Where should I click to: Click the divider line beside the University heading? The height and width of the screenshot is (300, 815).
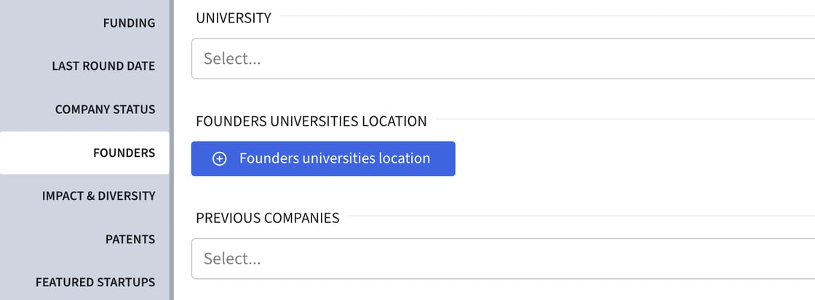(x=546, y=16)
